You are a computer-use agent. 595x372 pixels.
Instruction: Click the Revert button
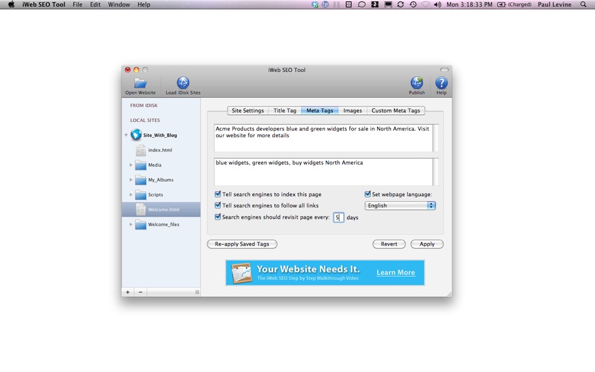[389, 244]
